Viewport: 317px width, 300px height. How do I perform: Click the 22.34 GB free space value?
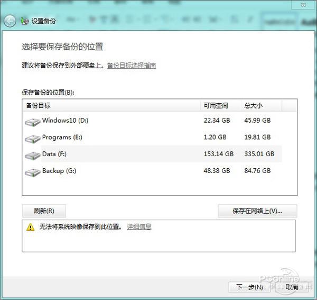point(217,121)
